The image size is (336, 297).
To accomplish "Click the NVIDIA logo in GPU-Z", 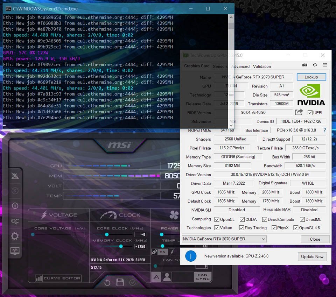I will (x=311, y=95).
